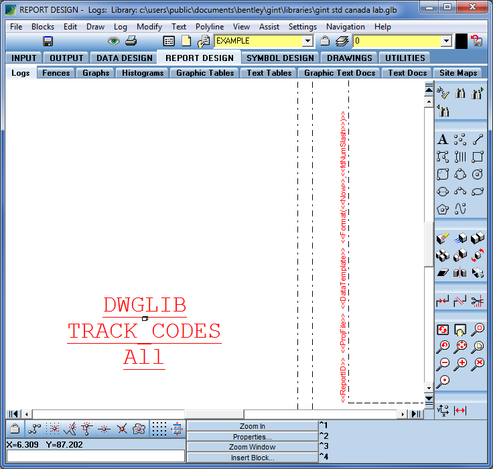Print the report with the printer icon

point(131,41)
